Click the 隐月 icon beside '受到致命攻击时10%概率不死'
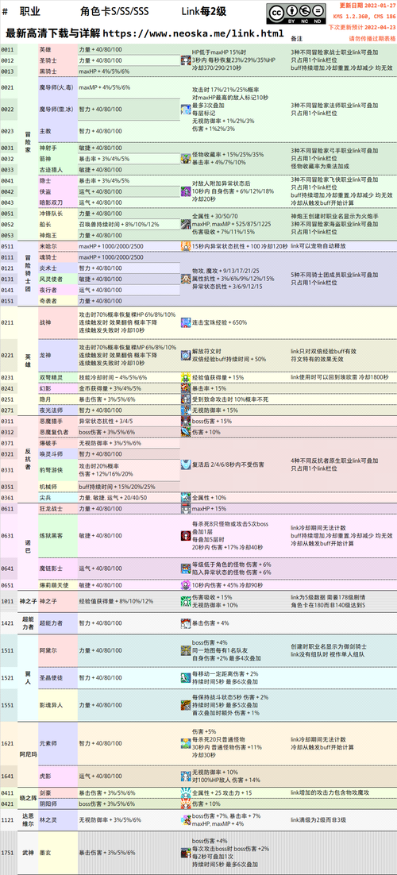 coord(185,399)
